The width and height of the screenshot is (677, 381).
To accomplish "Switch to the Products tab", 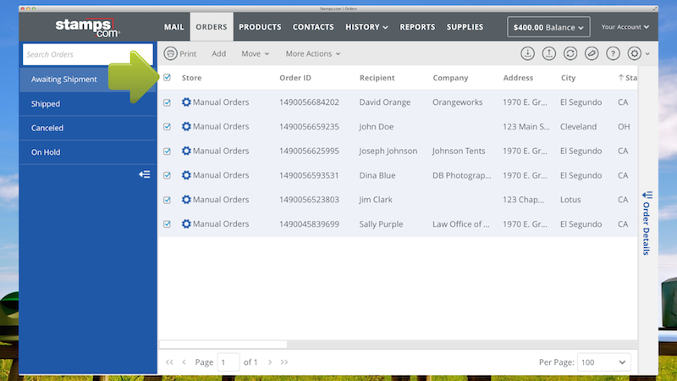I will [260, 27].
